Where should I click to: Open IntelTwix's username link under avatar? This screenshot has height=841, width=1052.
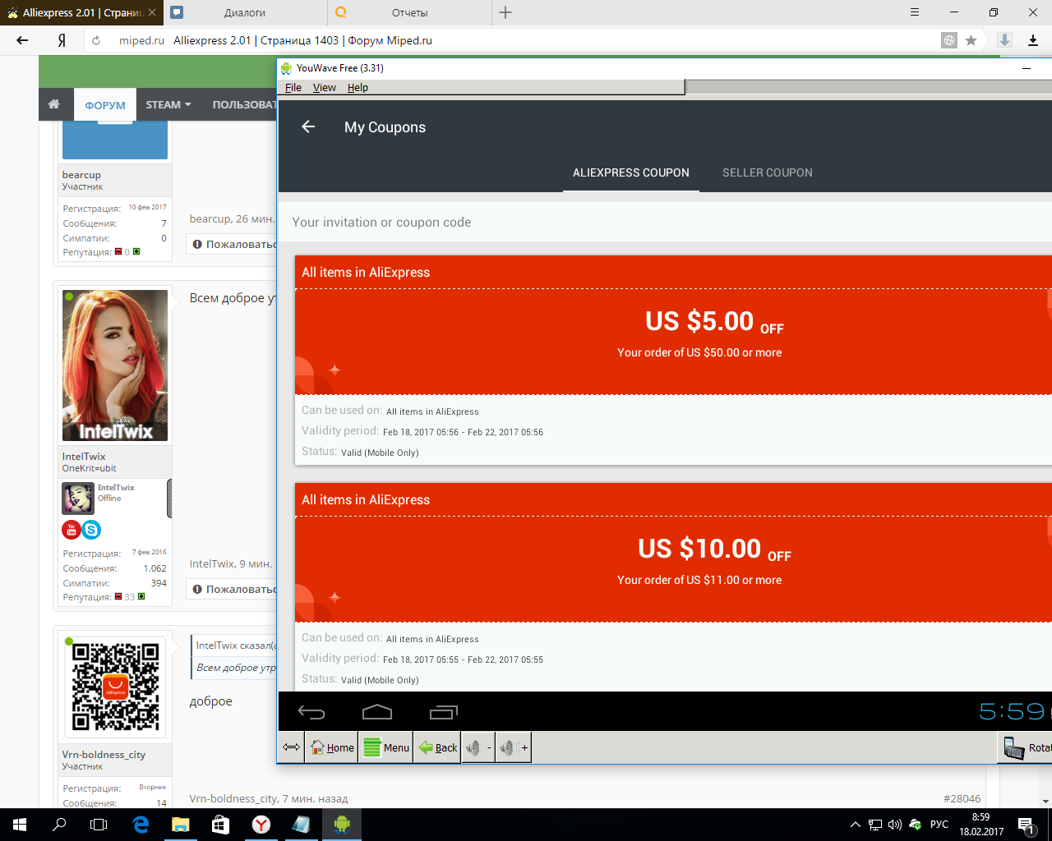pyautogui.click(x=84, y=457)
